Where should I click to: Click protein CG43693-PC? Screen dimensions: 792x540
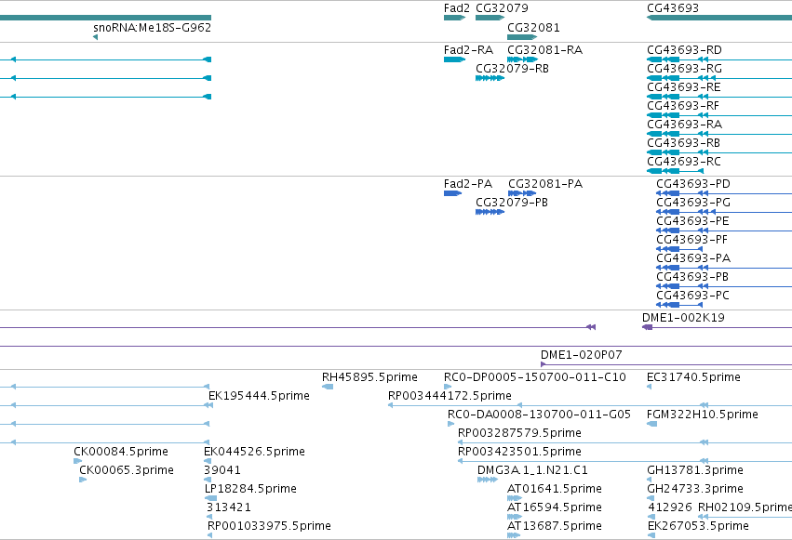pos(679,305)
